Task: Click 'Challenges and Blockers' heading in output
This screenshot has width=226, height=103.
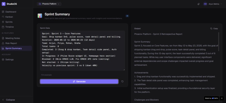Action: (x=146, y=100)
